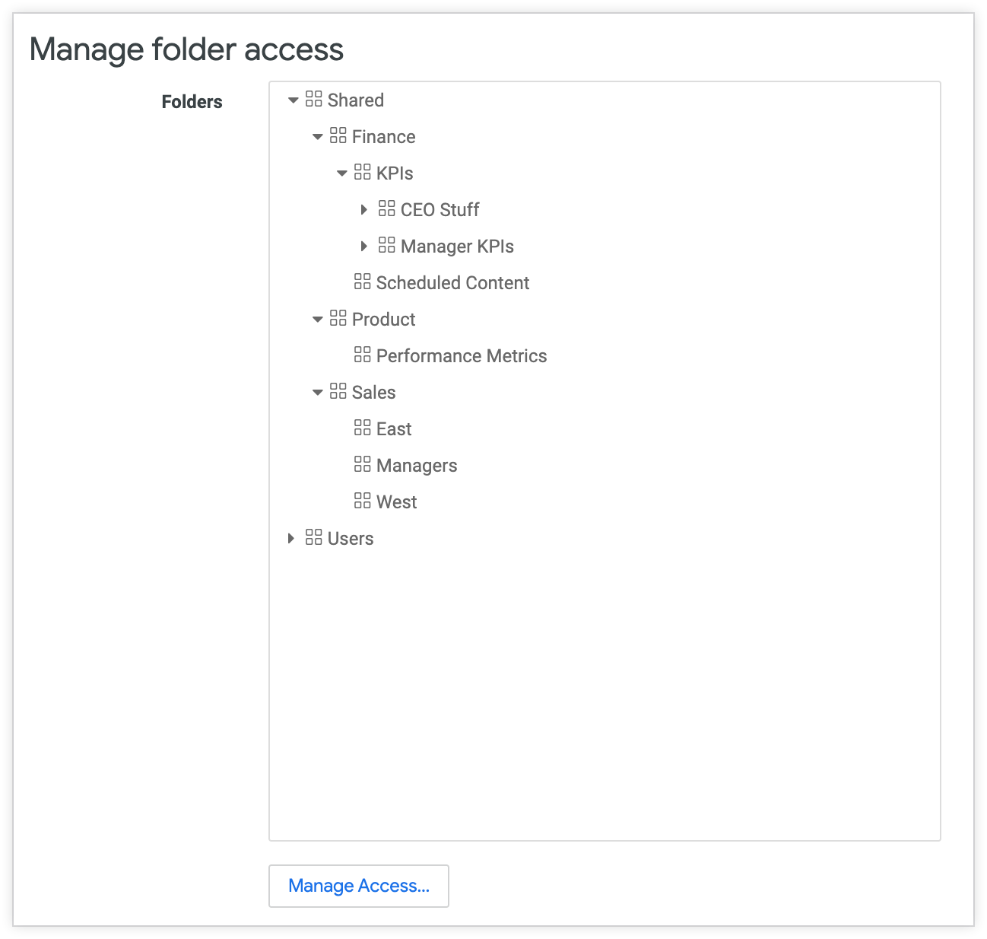Screen dimensions: 987x939
Task: Click the Product folder grid icon
Action: pyautogui.click(x=338, y=319)
